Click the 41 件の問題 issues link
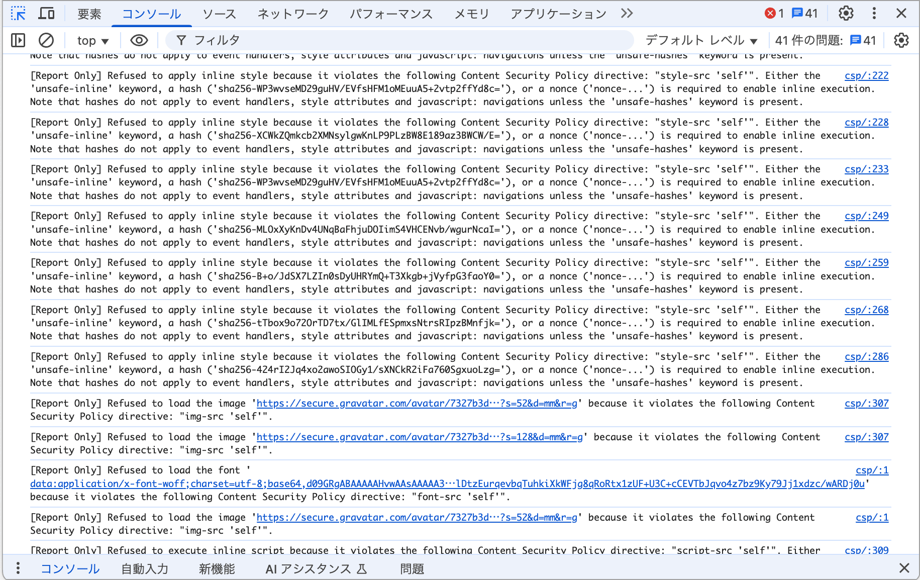This screenshot has height=580, width=920. (826, 40)
